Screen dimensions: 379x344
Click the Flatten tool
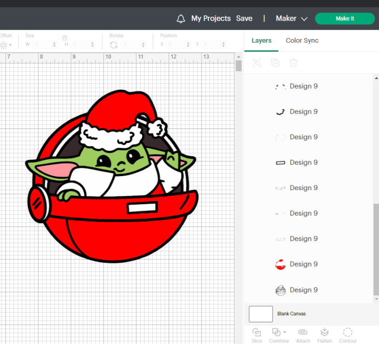[324, 335]
